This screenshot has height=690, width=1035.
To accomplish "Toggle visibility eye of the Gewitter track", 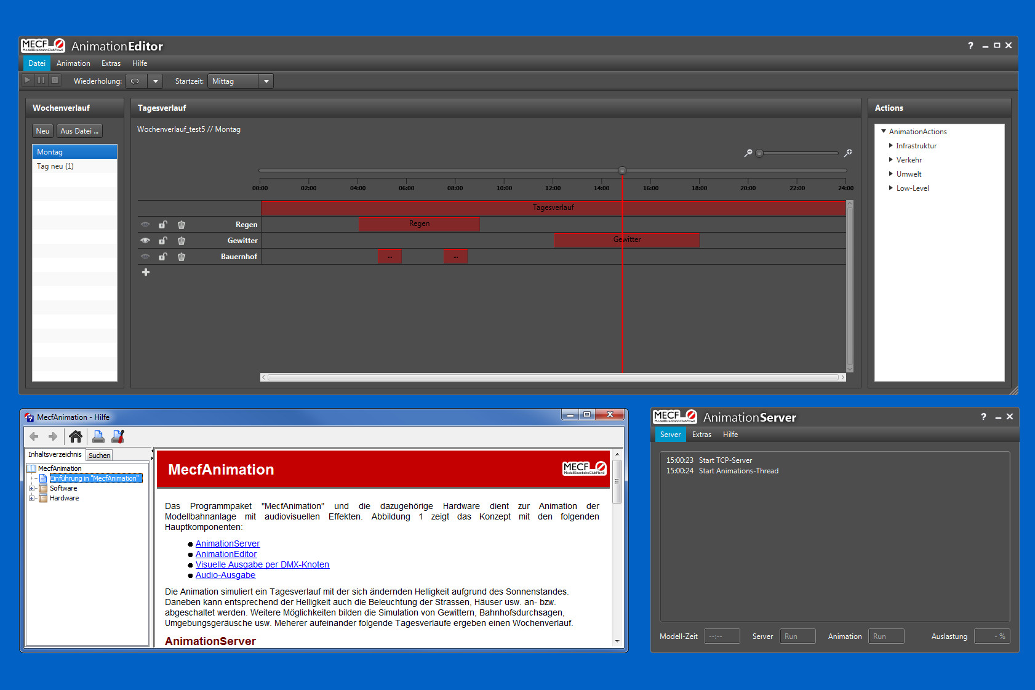I will coord(145,241).
